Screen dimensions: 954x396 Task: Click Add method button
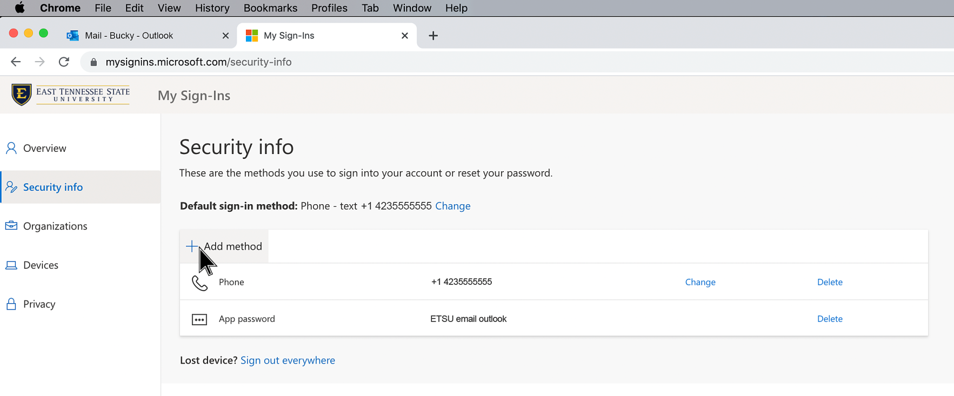tap(225, 246)
